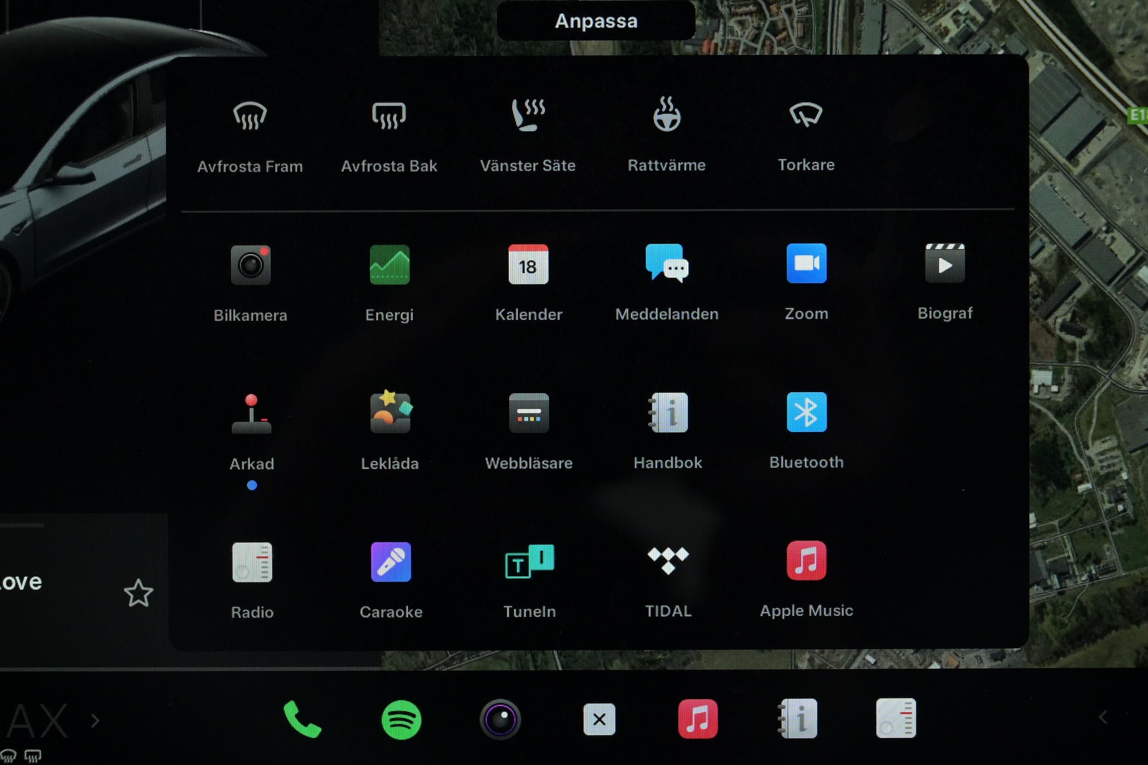This screenshot has height=765, width=1148.
Task: Click front defrost status icon bottom-left
Action: (x=8, y=756)
